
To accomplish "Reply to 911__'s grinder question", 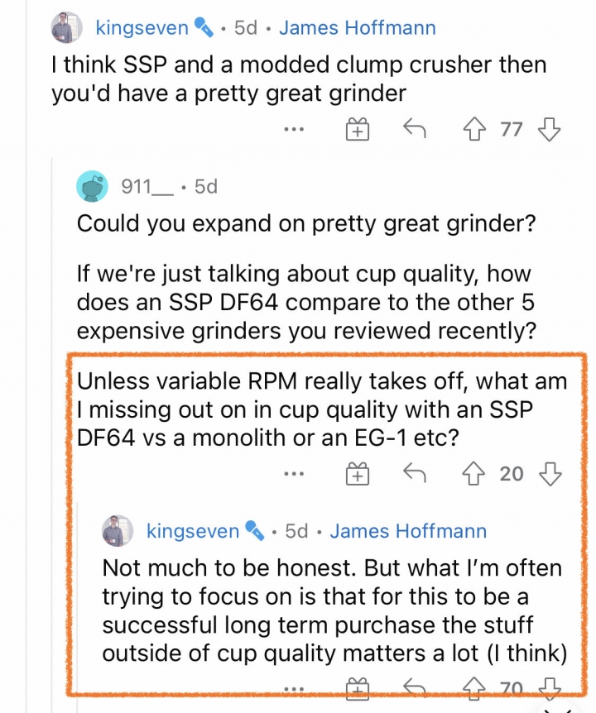I will 415,473.
